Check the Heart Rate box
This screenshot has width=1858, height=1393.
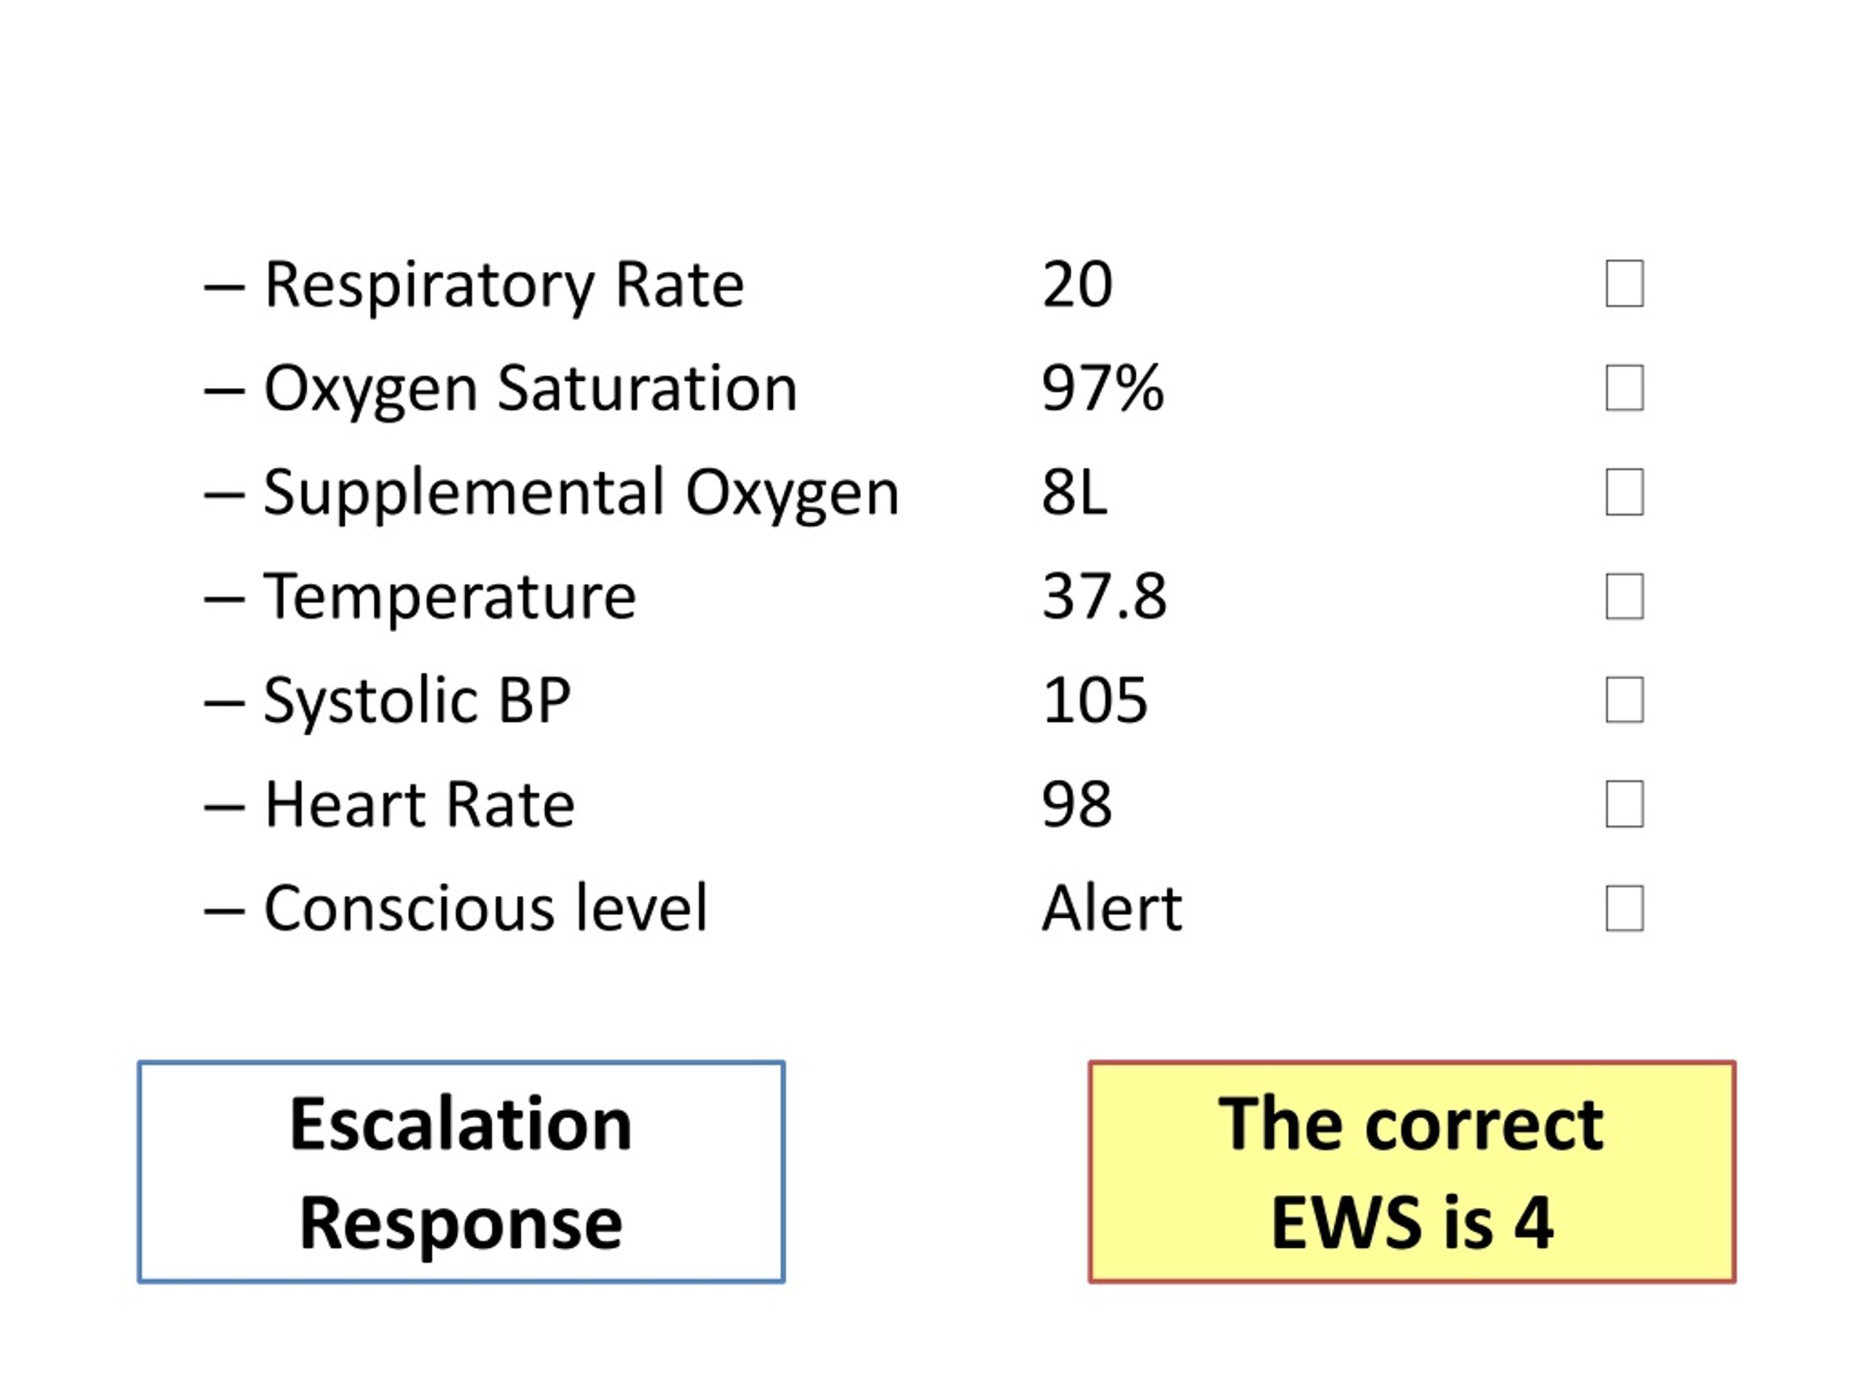point(1624,804)
